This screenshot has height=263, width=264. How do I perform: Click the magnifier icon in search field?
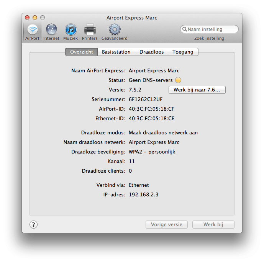(x=185, y=29)
